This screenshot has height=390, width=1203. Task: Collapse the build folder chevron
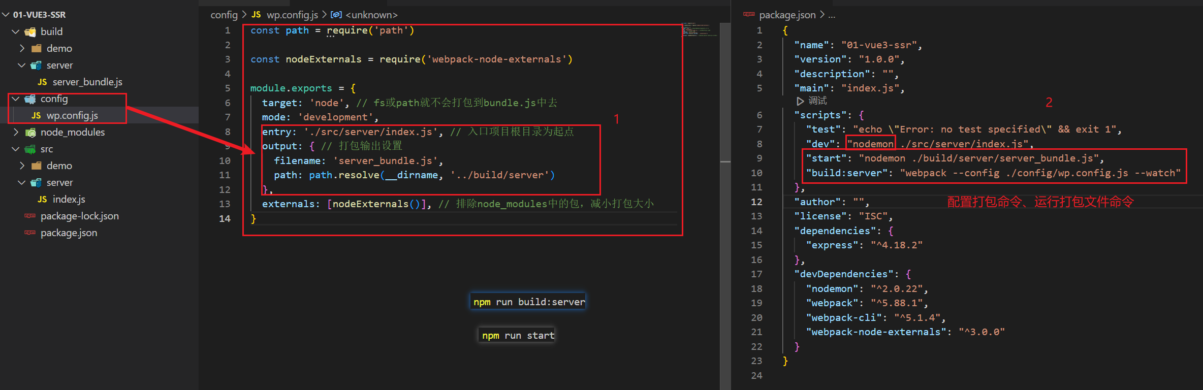point(16,31)
